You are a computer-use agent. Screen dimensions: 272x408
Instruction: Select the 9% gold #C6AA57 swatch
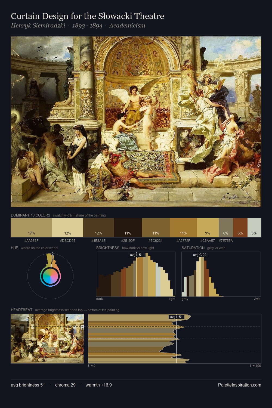(208, 227)
